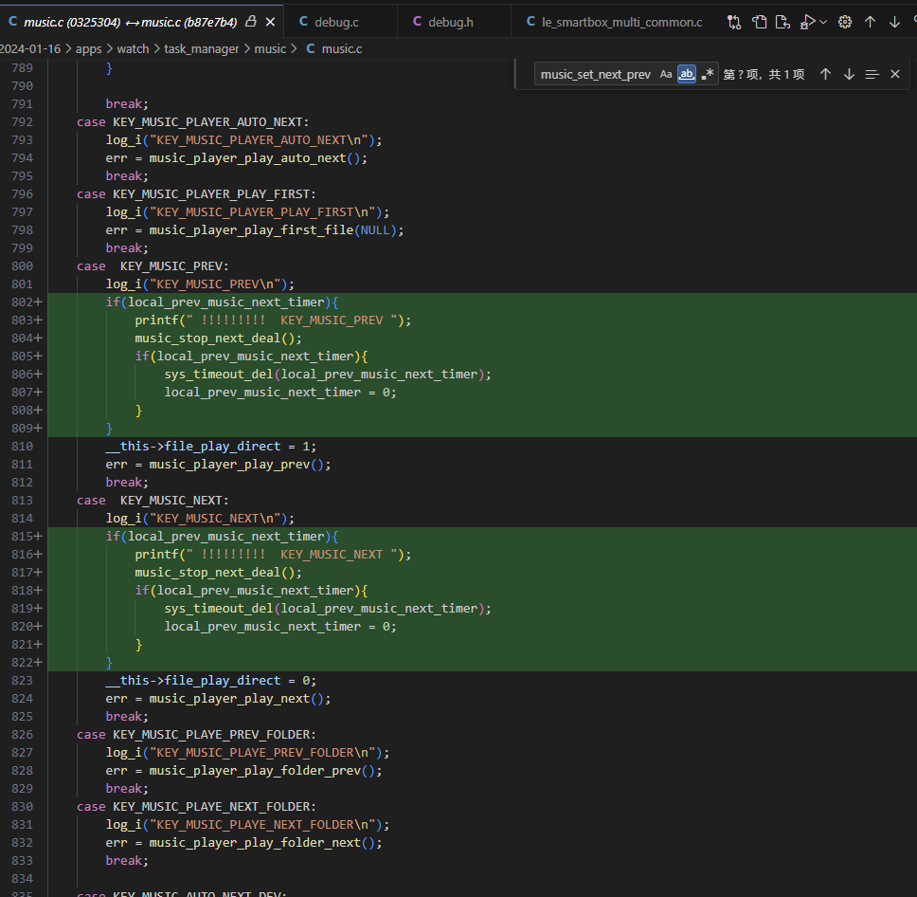Click the C file icon on debug.c tab

[x=303, y=22]
